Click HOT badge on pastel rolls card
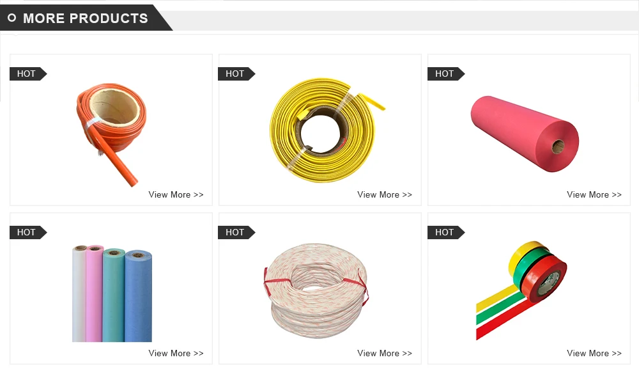Viewport: 639px width, 378px height. [28, 232]
